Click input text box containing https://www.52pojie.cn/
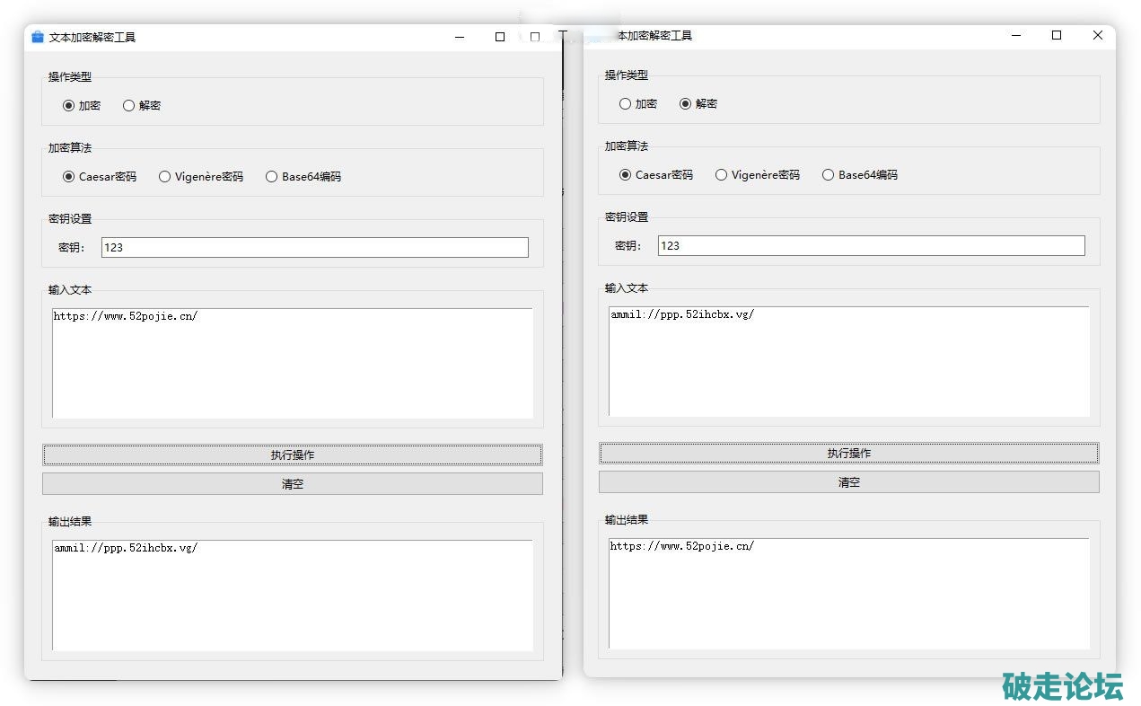The width and height of the screenshot is (1141, 706). pyautogui.click(x=293, y=363)
